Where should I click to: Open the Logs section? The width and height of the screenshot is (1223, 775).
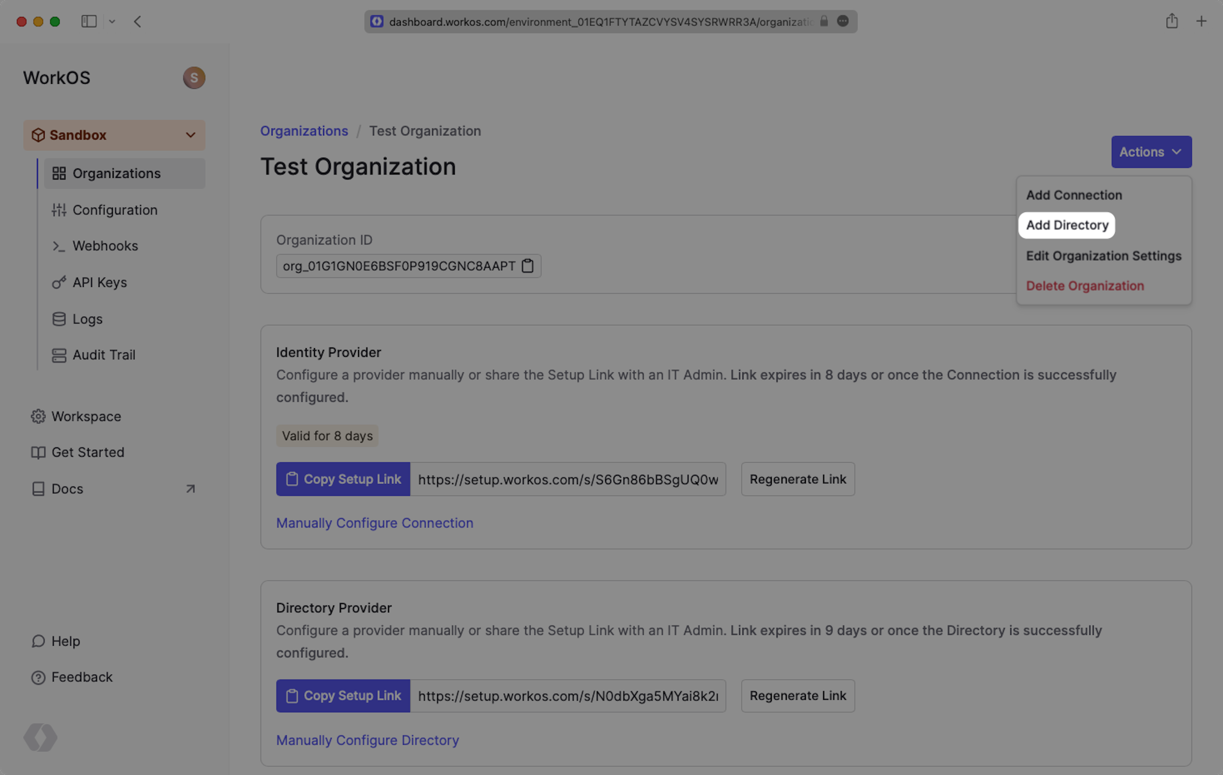[x=87, y=319]
